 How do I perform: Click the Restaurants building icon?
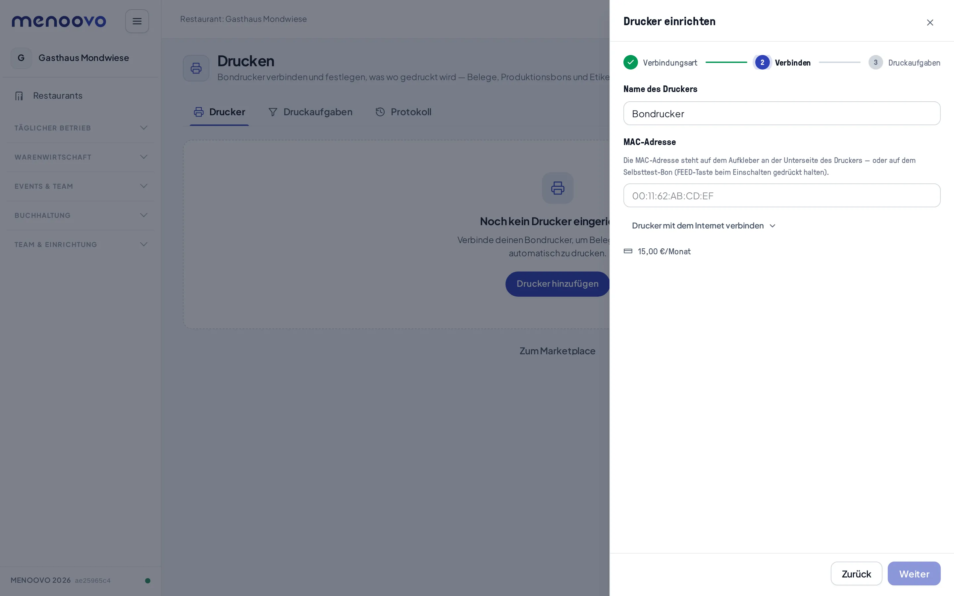pyautogui.click(x=19, y=96)
